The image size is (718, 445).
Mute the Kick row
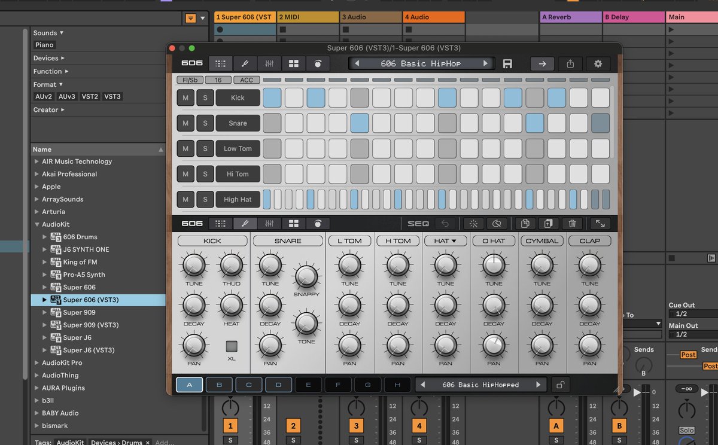pyautogui.click(x=185, y=97)
